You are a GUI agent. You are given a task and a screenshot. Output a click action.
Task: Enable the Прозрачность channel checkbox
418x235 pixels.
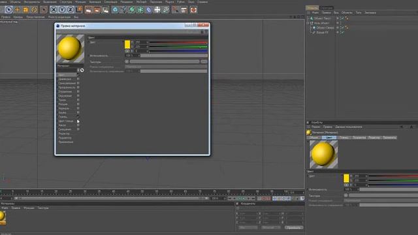click(78, 87)
